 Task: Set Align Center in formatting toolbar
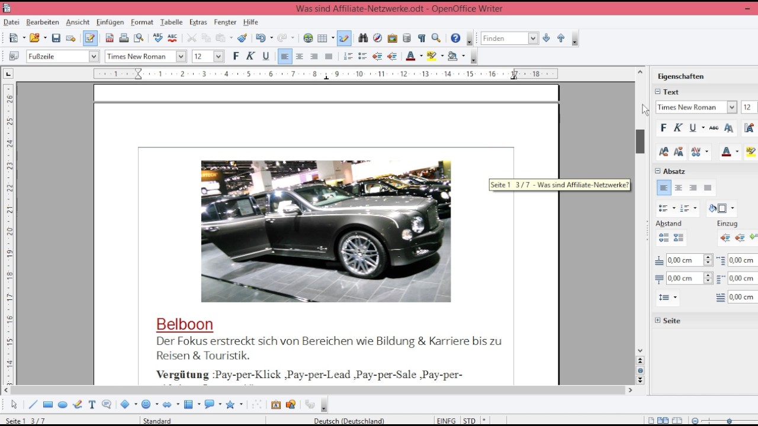point(299,56)
